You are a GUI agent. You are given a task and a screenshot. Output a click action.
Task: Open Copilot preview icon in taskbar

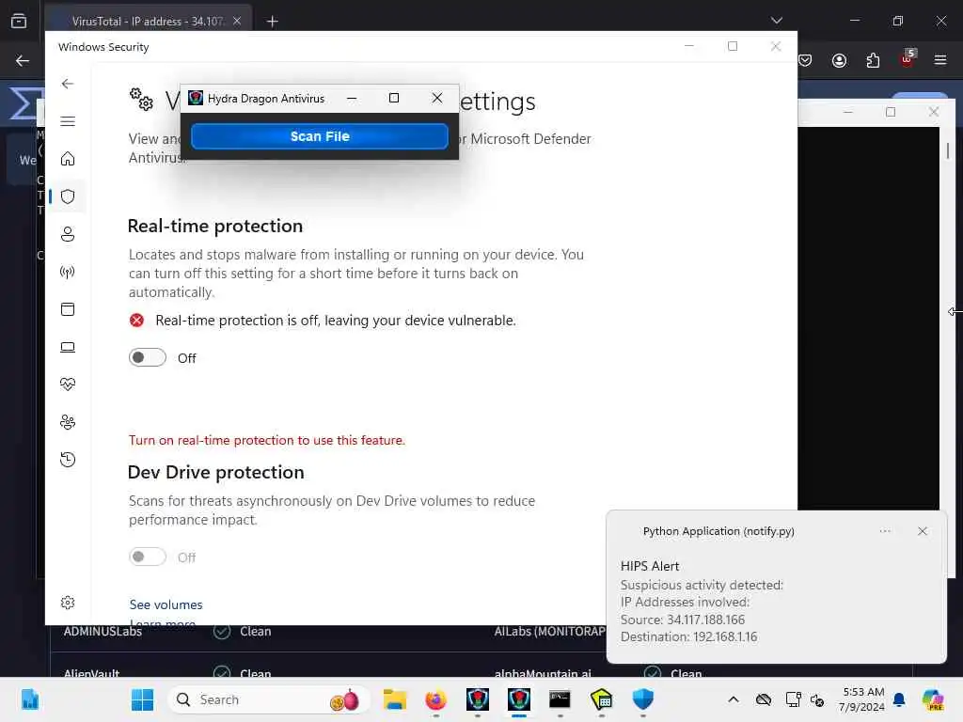[932, 699]
